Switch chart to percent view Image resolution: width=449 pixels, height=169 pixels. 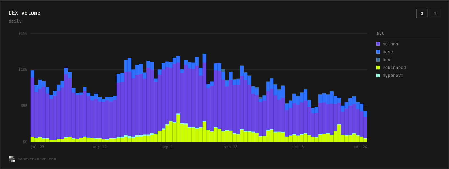[435, 13]
